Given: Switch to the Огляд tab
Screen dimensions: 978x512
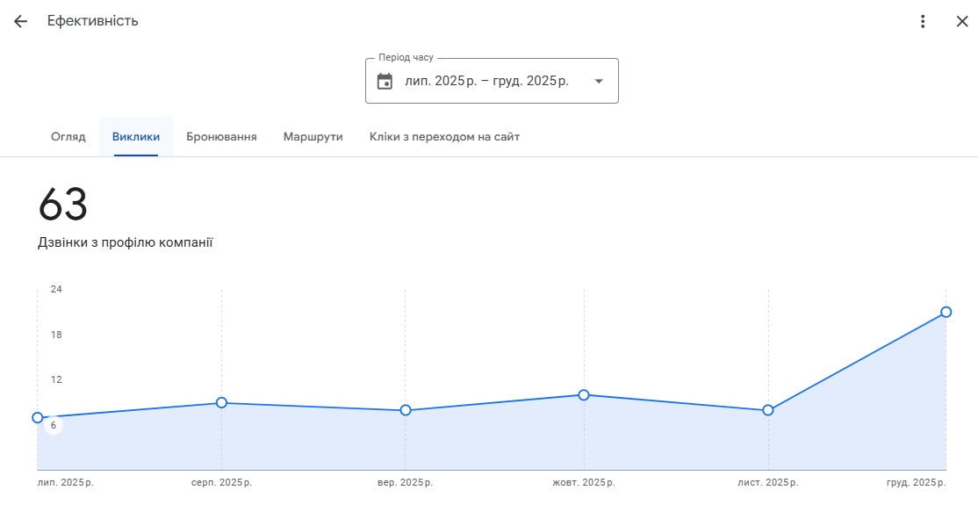Looking at the screenshot, I should pyautogui.click(x=68, y=137).
